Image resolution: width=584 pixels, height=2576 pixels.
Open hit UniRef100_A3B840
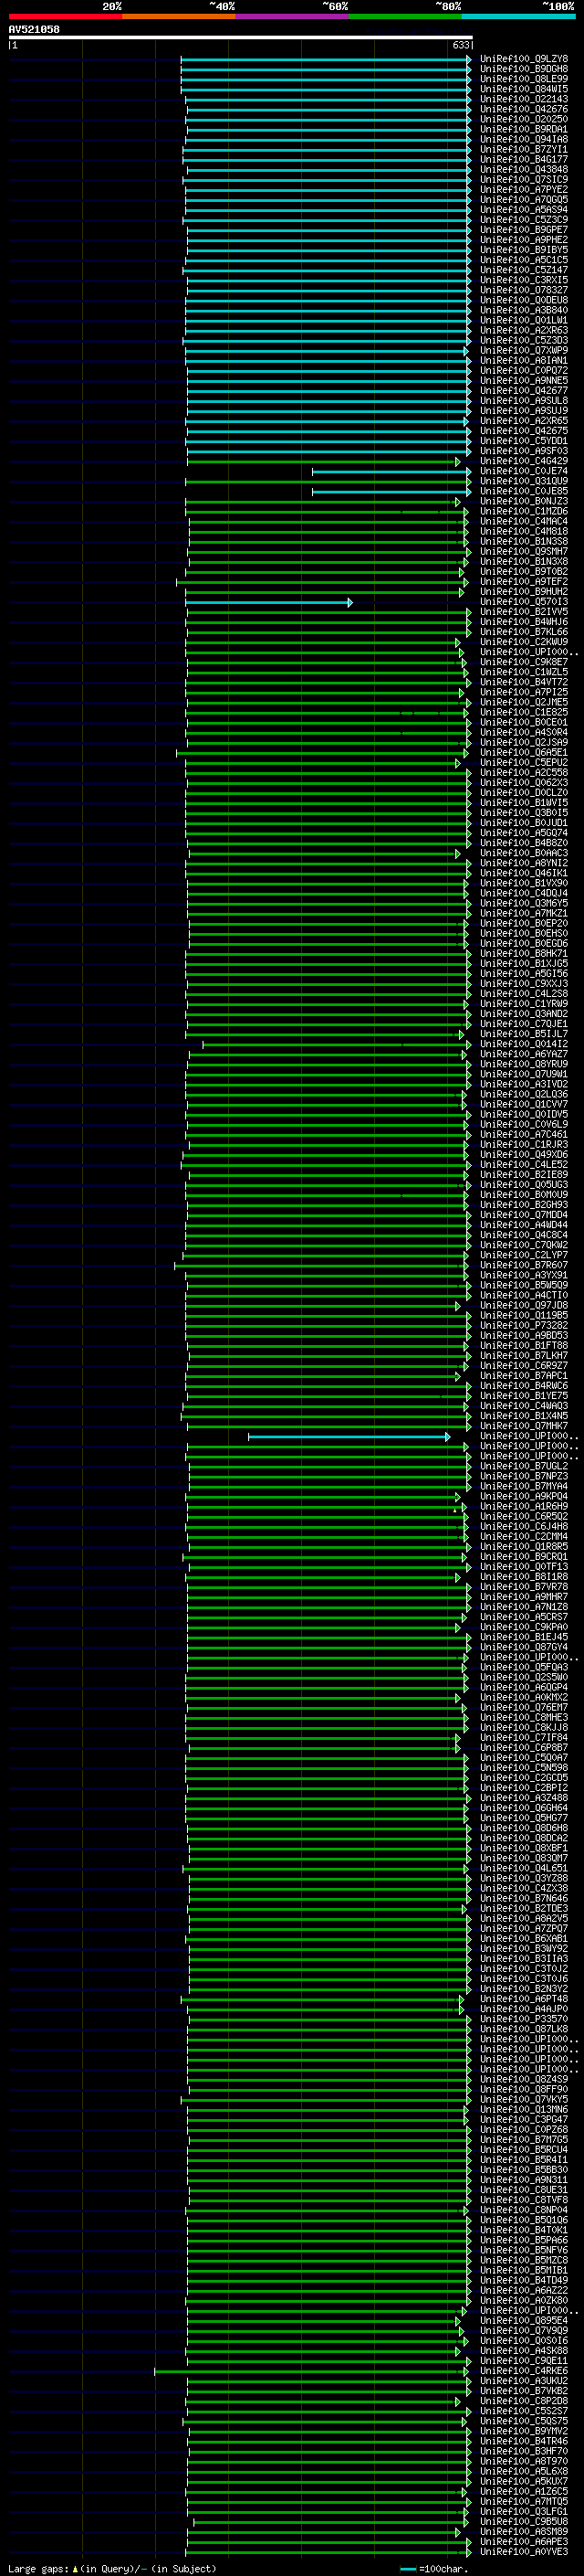(x=524, y=310)
